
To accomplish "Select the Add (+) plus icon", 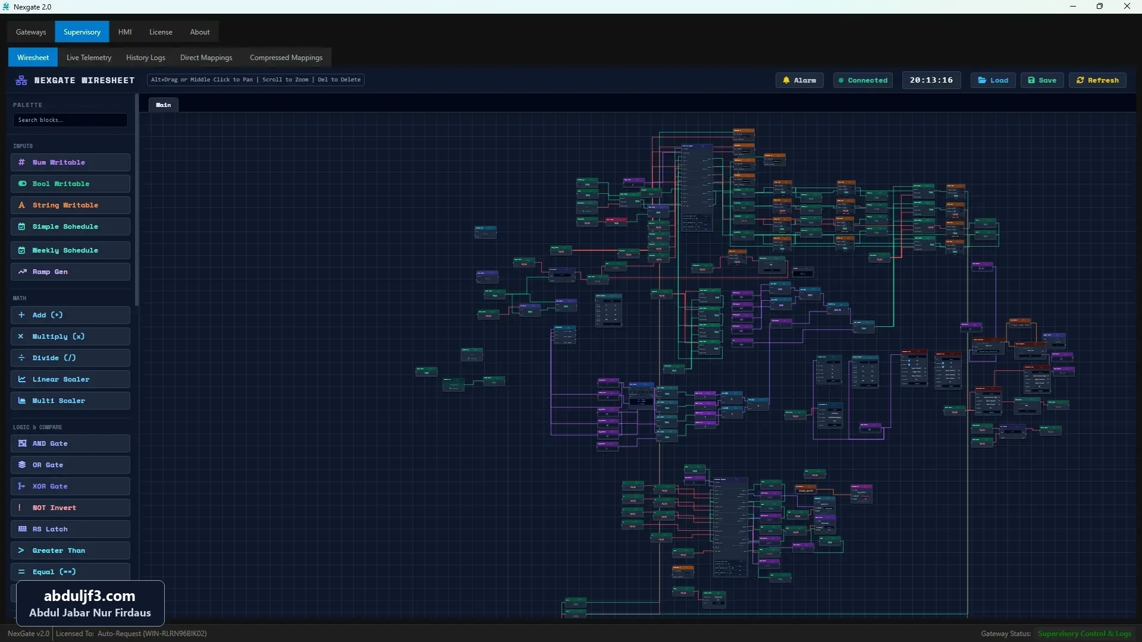I will pyautogui.click(x=21, y=315).
